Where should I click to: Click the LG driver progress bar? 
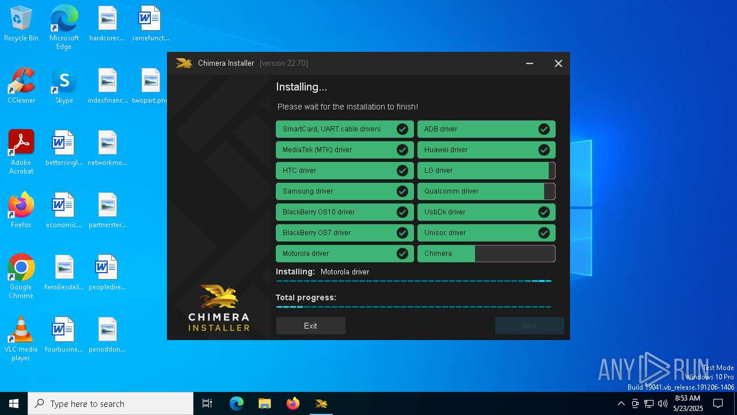click(x=487, y=171)
